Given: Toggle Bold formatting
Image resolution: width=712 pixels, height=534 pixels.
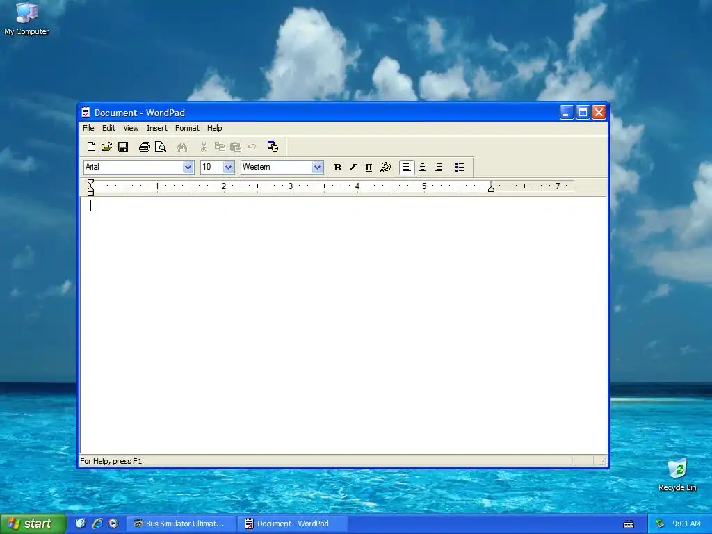Looking at the screenshot, I should click(x=337, y=168).
